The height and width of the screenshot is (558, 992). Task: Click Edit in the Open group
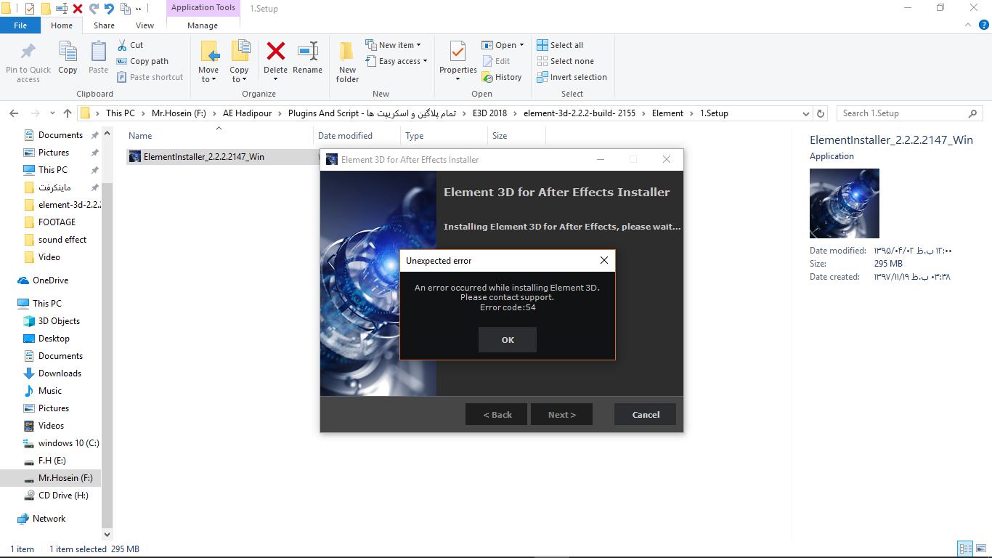[495, 61]
